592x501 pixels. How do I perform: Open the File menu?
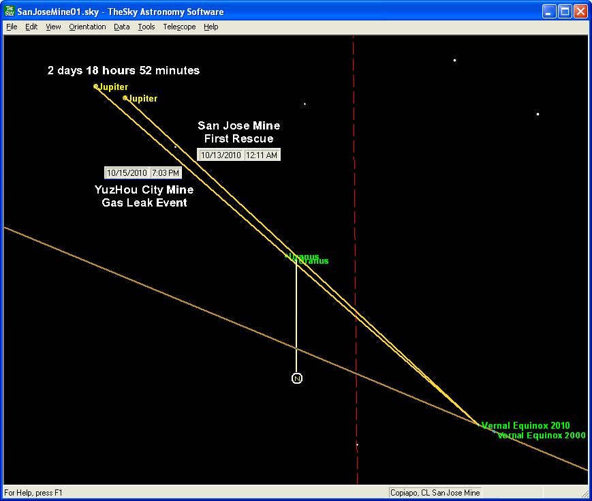pos(12,27)
